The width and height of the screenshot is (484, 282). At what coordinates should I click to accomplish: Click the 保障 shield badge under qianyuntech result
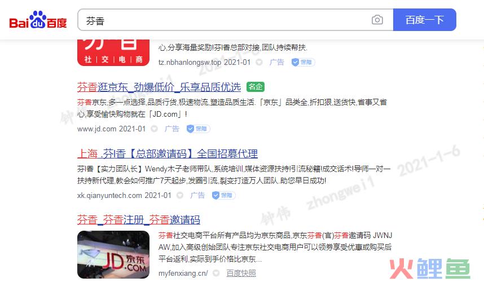[x=224, y=195]
